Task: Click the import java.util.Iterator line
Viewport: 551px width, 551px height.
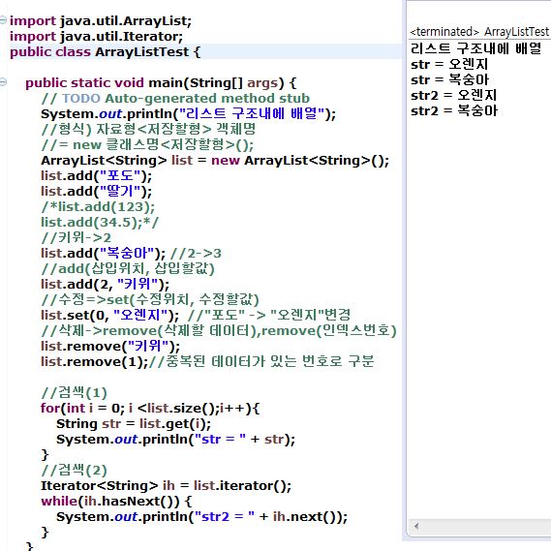Action: [96, 37]
